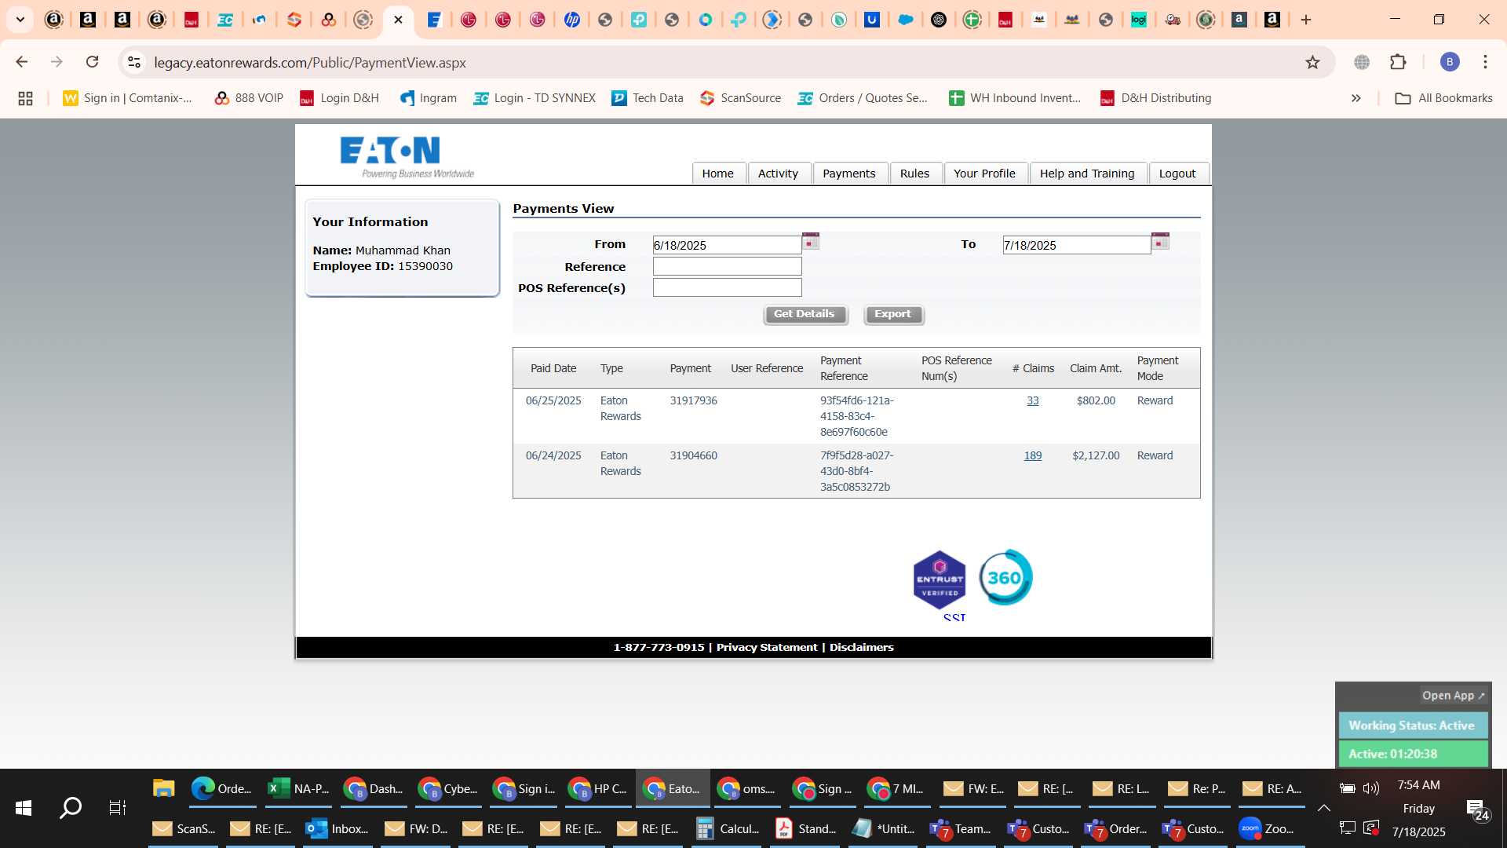This screenshot has width=1507, height=848.
Task: Bookmark this page with star icon
Action: click(x=1312, y=62)
